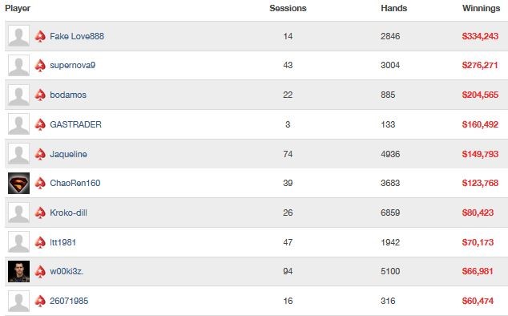508x316 pixels.
Task: Open the supernova9 player link
Action: [x=73, y=65]
